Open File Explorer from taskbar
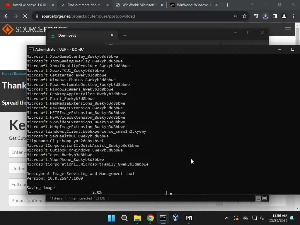The image size is (300, 225). (x=137, y=218)
